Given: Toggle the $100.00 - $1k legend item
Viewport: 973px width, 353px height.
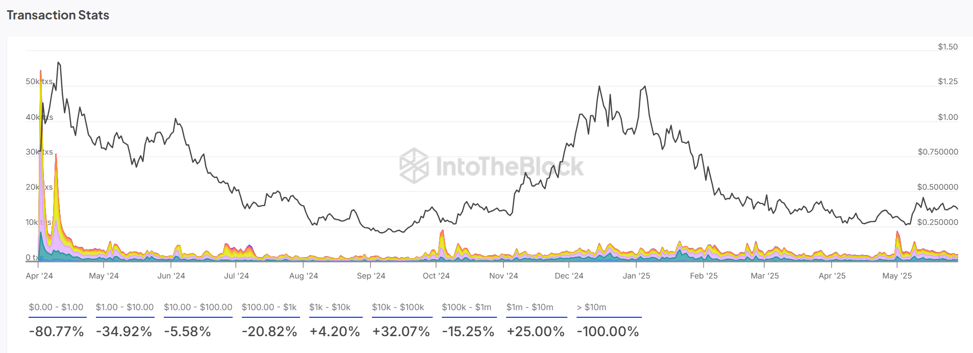Looking at the screenshot, I should (x=269, y=307).
